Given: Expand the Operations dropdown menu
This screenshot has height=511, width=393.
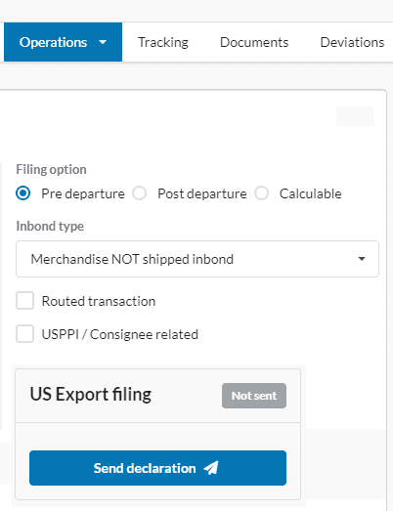Looking at the screenshot, I should [x=63, y=42].
